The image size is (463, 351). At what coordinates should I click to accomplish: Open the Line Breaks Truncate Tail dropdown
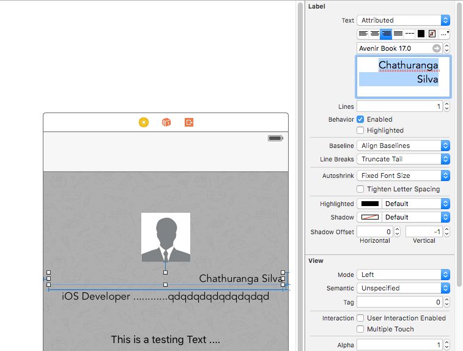click(x=403, y=159)
